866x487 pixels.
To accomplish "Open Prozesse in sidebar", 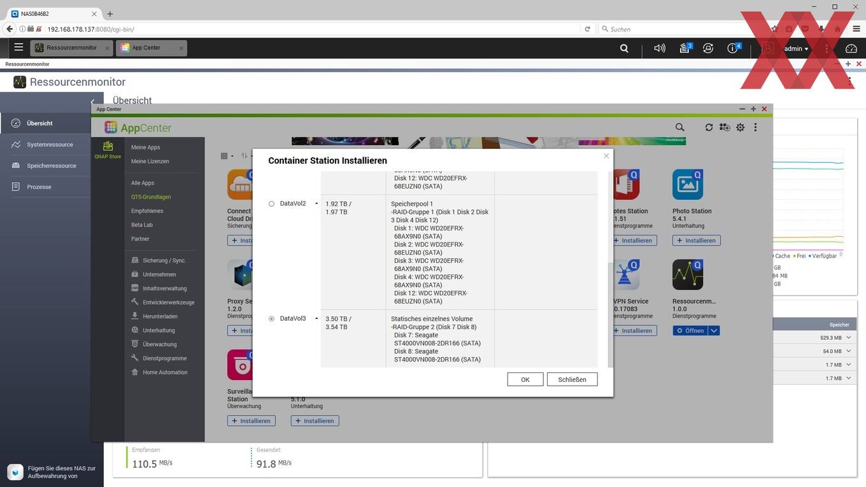I will 45,187.
